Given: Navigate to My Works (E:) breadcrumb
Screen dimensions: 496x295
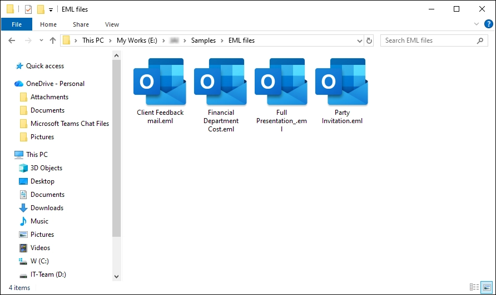Looking at the screenshot, I should [137, 40].
